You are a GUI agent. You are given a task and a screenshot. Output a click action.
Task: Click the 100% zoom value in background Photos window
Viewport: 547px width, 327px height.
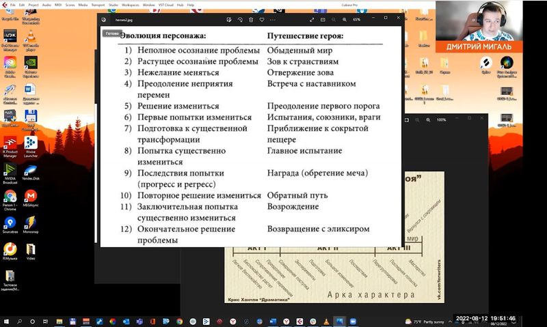coord(441,119)
